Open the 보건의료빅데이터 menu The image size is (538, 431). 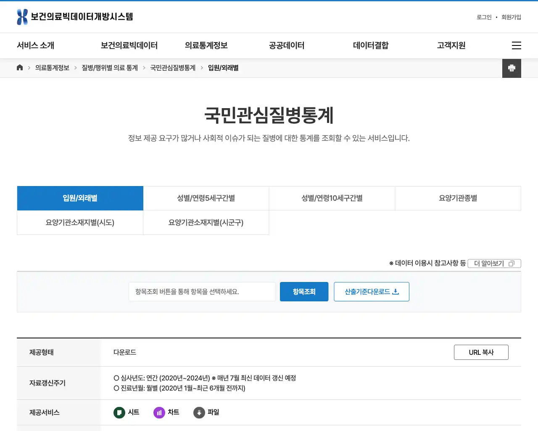[129, 45]
